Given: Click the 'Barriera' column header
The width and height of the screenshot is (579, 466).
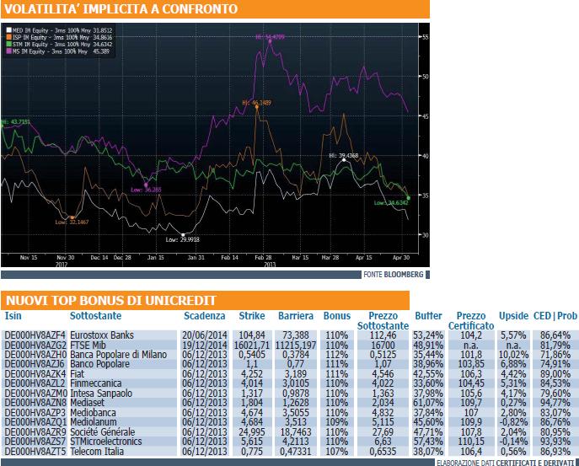Looking at the screenshot, I should pos(296,316).
